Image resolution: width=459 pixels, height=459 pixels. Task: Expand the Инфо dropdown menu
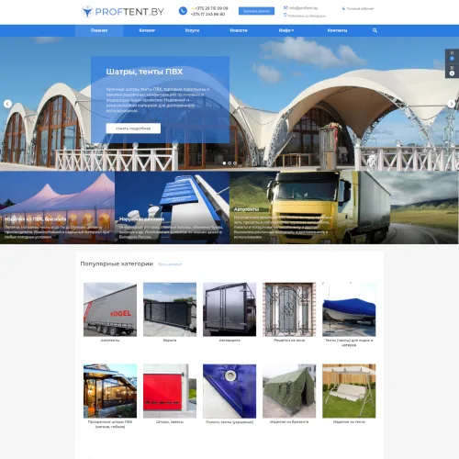pyautogui.click(x=286, y=30)
